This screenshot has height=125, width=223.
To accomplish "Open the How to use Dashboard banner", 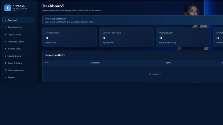I will click(x=133, y=20).
